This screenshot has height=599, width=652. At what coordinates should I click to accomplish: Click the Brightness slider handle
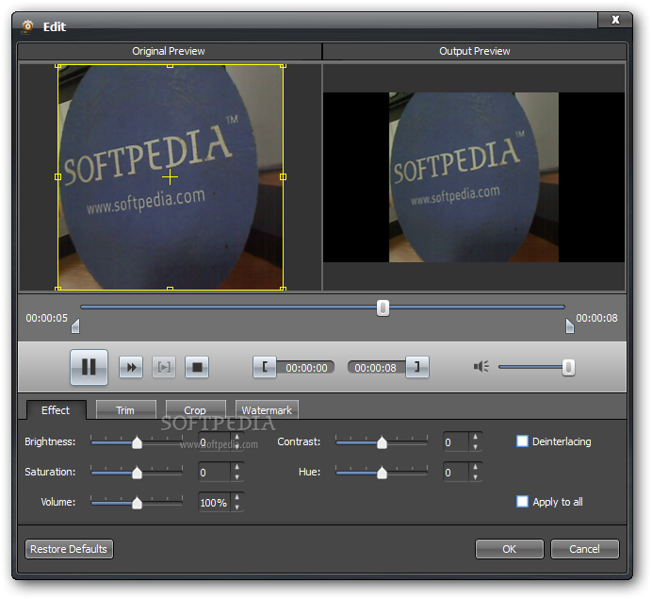coord(137,442)
